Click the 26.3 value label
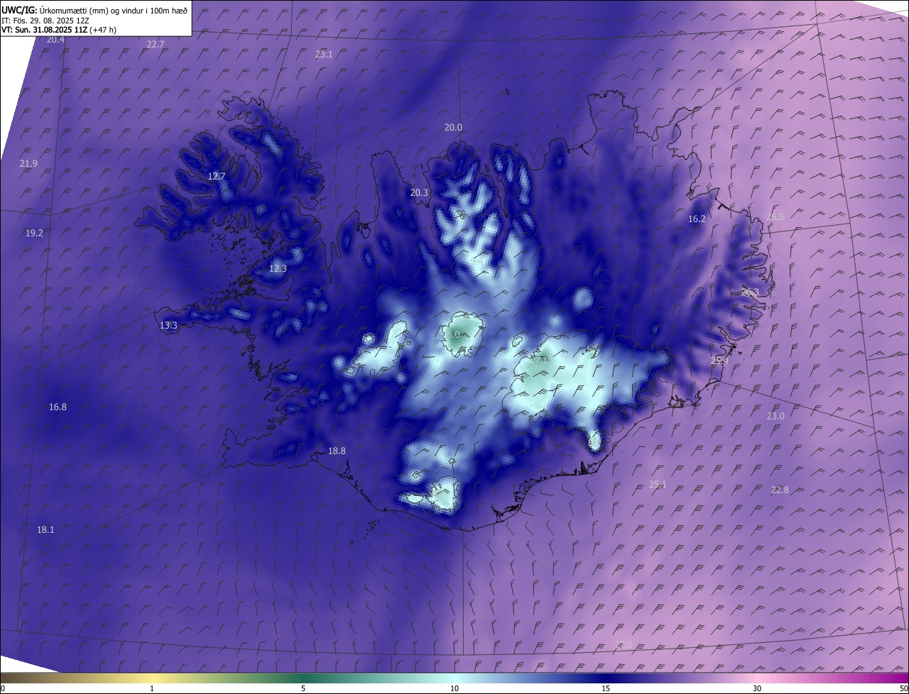This screenshot has height=694, width=909. coord(750,292)
